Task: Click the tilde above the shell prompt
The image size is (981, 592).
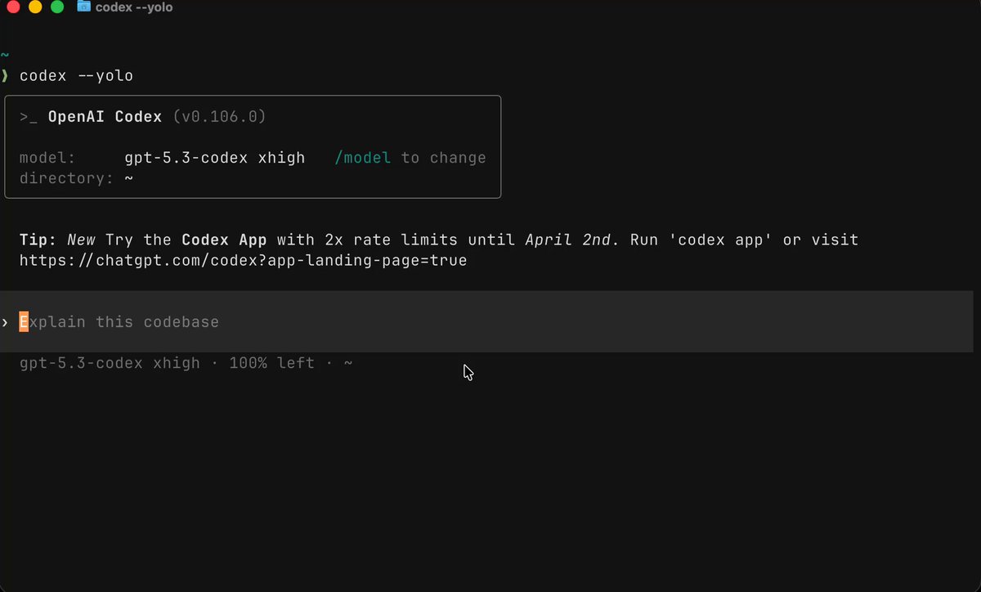Action: click(4, 56)
